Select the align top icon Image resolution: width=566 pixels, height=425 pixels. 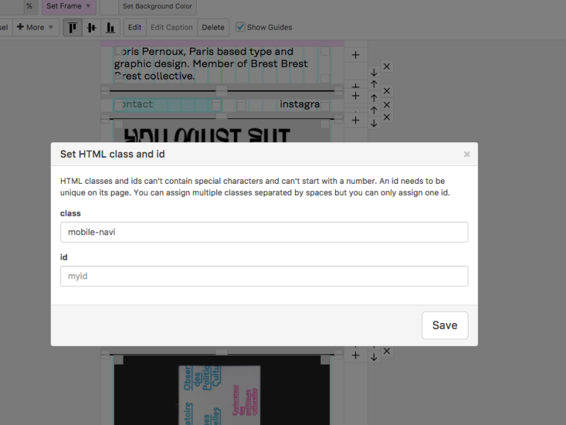(x=72, y=28)
